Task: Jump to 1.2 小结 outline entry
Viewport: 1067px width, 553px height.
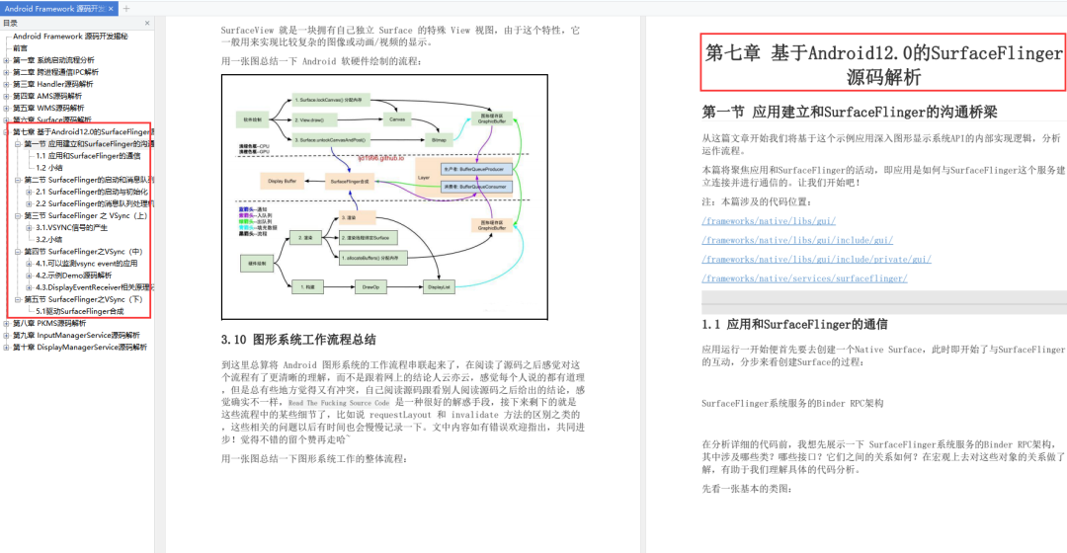Action: click(x=49, y=168)
